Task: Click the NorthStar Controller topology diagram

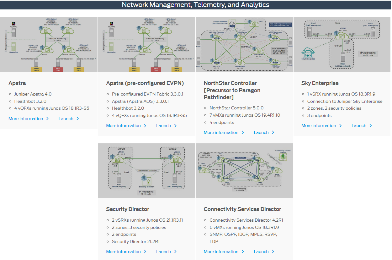Action: pyautogui.click(x=244, y=45)
